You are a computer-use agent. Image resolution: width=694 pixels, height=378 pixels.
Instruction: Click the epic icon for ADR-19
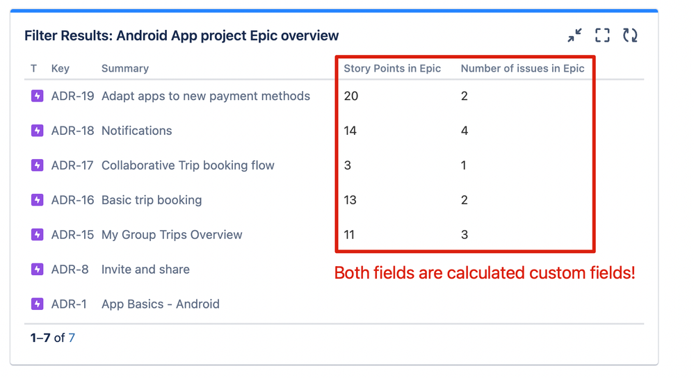click(37, 96)
